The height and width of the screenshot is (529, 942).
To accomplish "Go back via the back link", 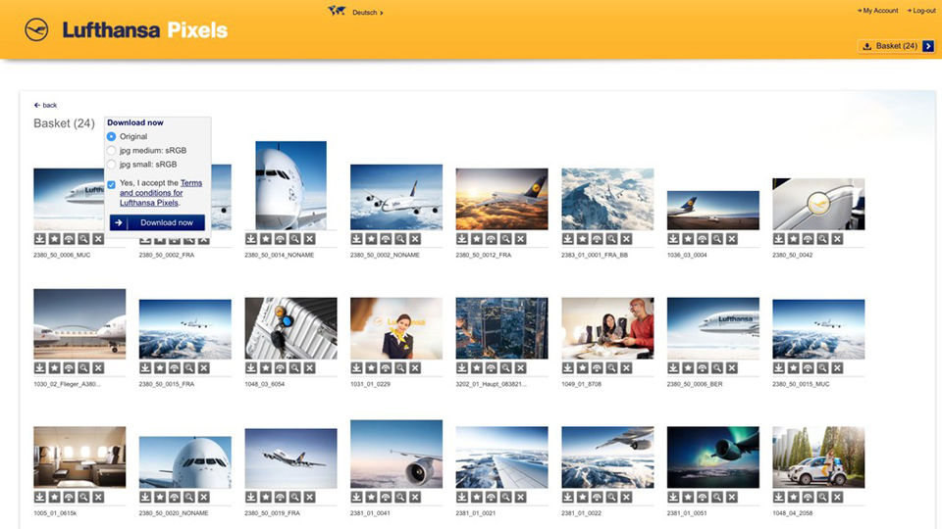I will pyautogui.click(x=46, y=105).
